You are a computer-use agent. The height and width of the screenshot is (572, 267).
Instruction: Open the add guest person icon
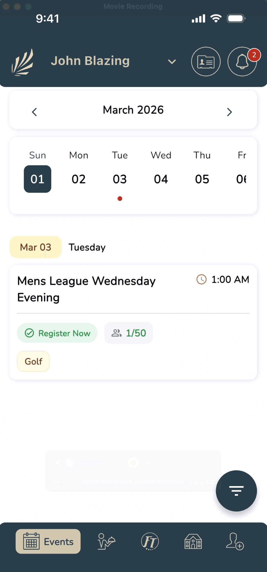click(235, 541)
